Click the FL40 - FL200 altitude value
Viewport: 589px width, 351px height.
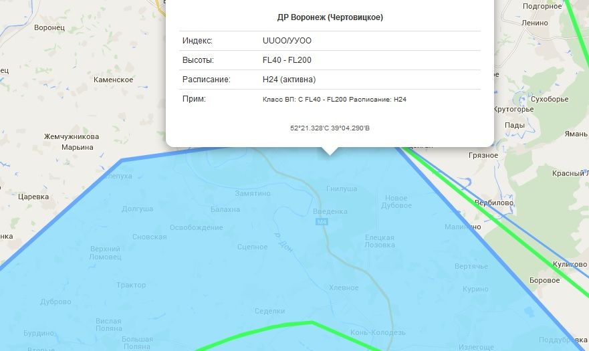click(287, 60)
